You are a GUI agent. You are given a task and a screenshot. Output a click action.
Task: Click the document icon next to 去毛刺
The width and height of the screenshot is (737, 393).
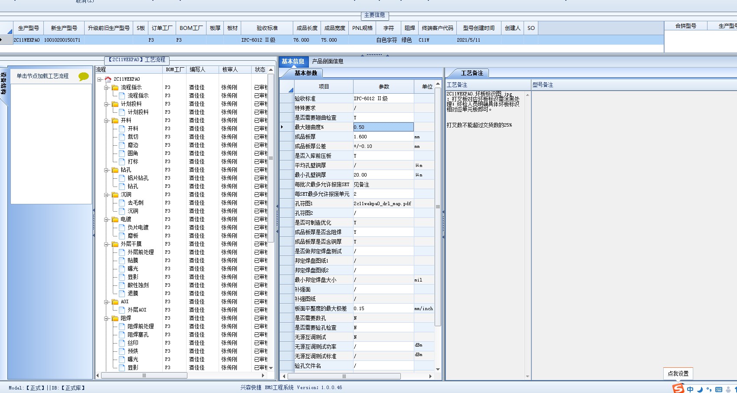(x=122, y=203)
